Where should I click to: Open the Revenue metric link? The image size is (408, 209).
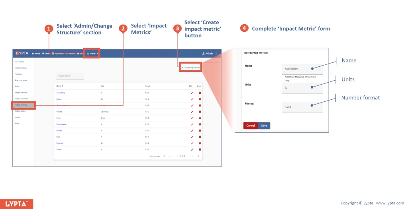[x=60, y=143]
